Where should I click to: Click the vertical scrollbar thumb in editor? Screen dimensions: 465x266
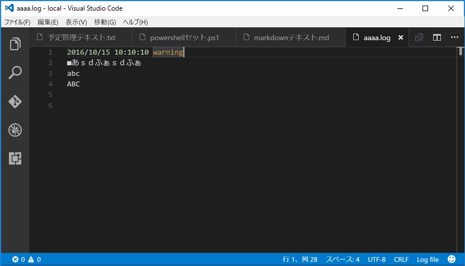coord(461,51)
